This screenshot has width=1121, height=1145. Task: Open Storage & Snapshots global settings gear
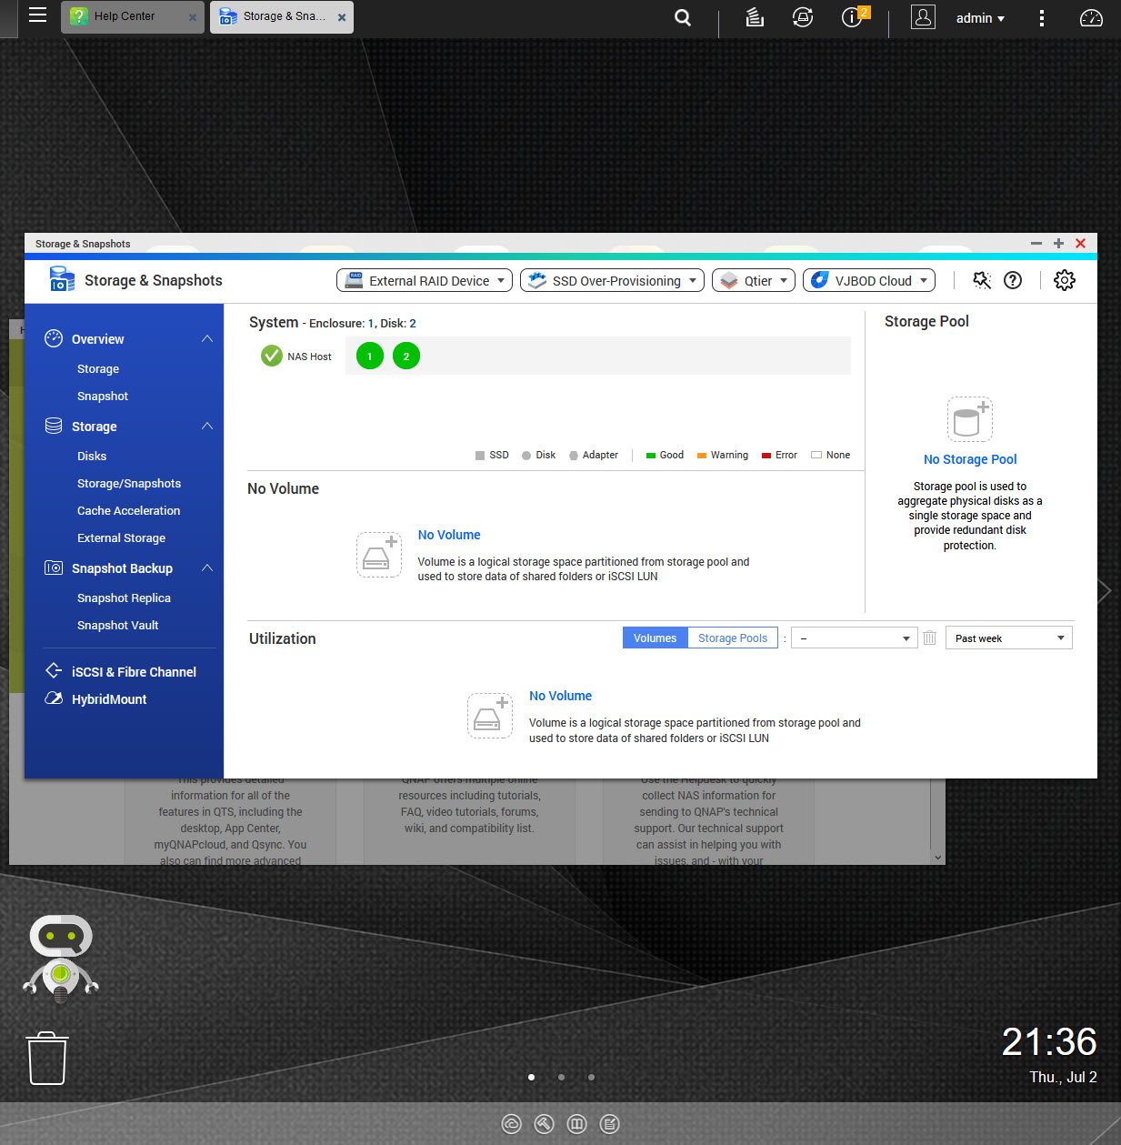[x=1065, y=280]
